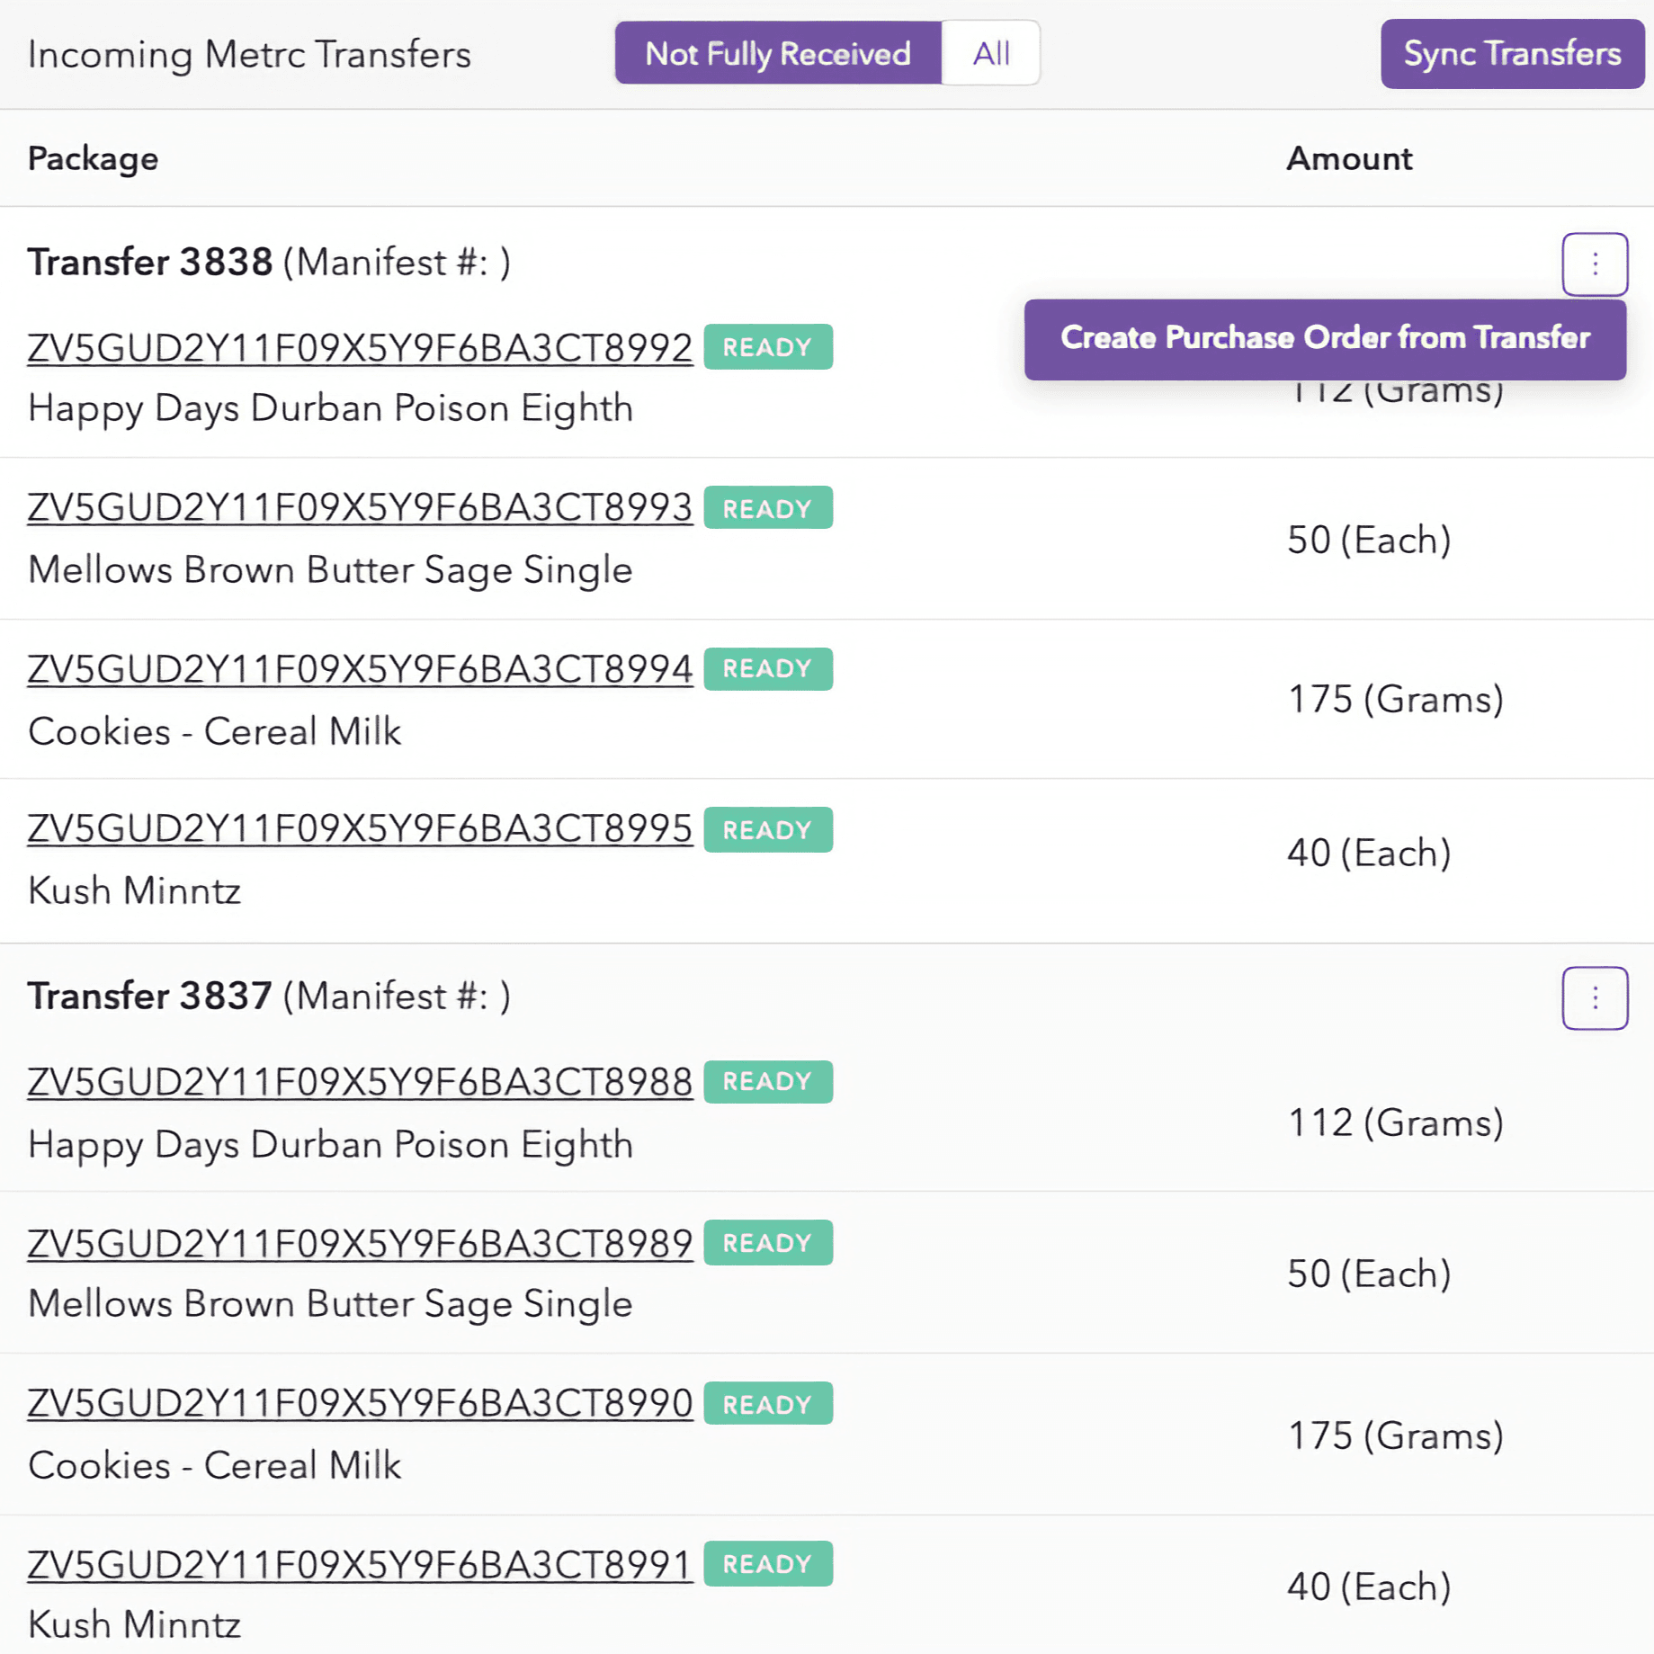The image size is (1654, 1654).
Task: Open the Transfer 3838 options menu
Action: (1594, 264)
